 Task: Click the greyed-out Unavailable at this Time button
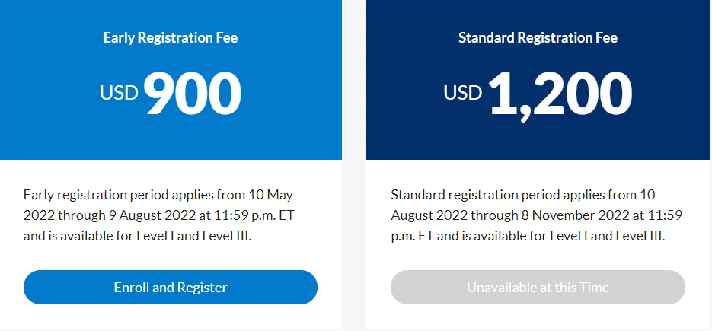pos(538,288)
